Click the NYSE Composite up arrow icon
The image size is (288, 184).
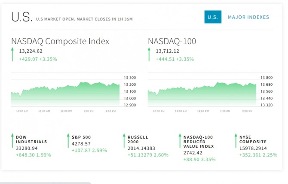[236, 141]
